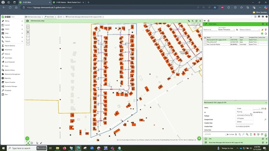Switch to 3-GIS Admin browser tab
Screen dimensions: 269x151
click(69, 2)
